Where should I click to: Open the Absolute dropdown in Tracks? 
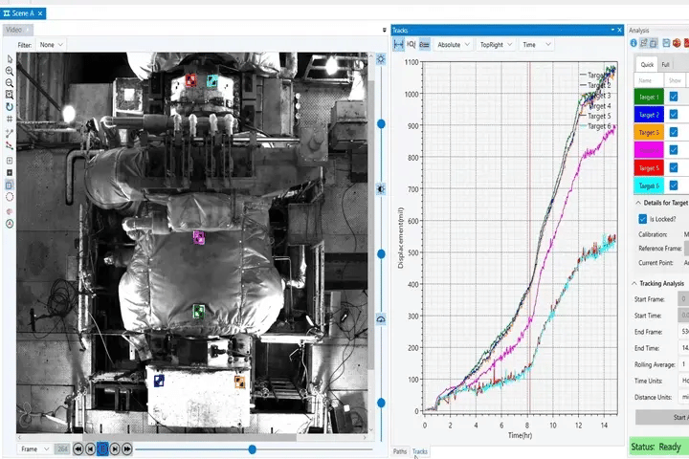(x=454, y=44)
